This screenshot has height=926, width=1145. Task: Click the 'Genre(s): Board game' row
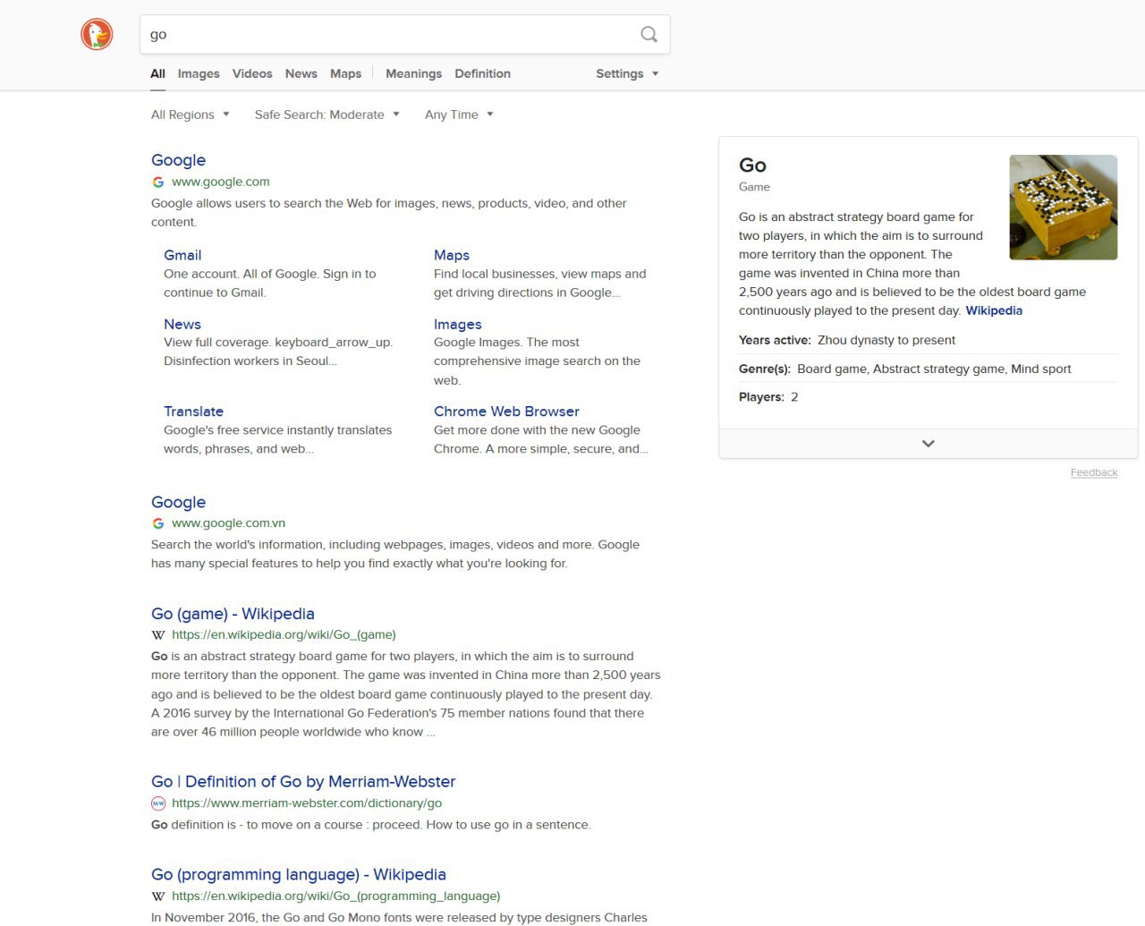(904, 369)
